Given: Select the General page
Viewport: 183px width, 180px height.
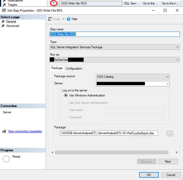Looking at the screenshot, I should tap(11, 22).
